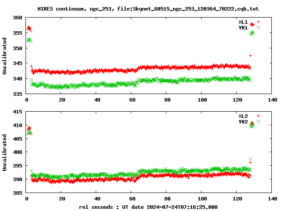281x211 pixels.
Task: Click the YR2 legend label
Action: point(243,122)
